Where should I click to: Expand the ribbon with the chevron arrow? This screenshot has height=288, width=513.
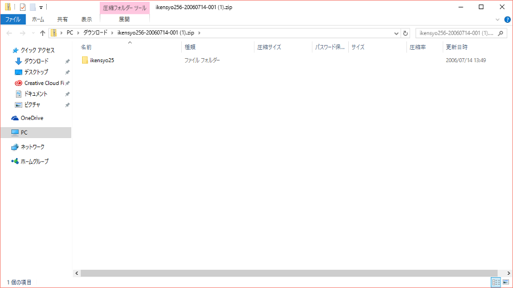(498, 19)
